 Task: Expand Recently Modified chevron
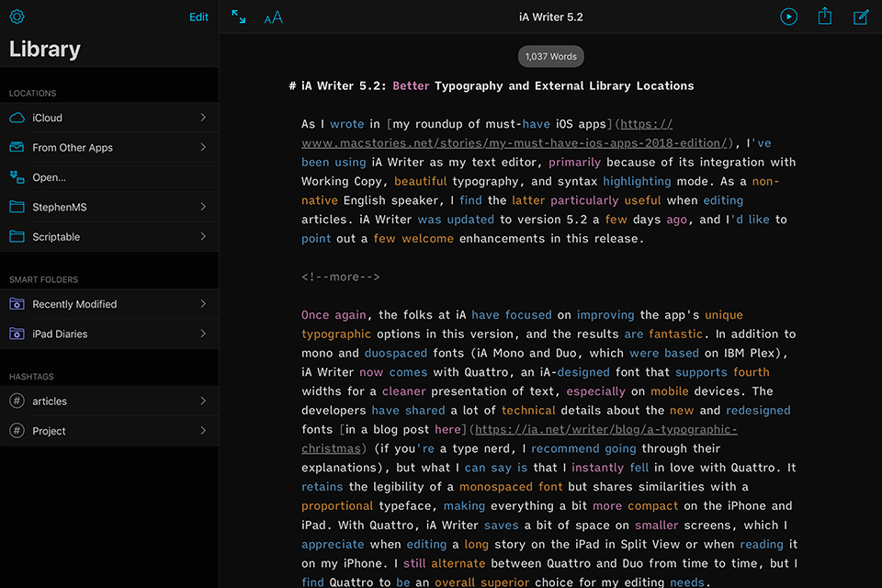pyautogui.click(x=203, y=304)
